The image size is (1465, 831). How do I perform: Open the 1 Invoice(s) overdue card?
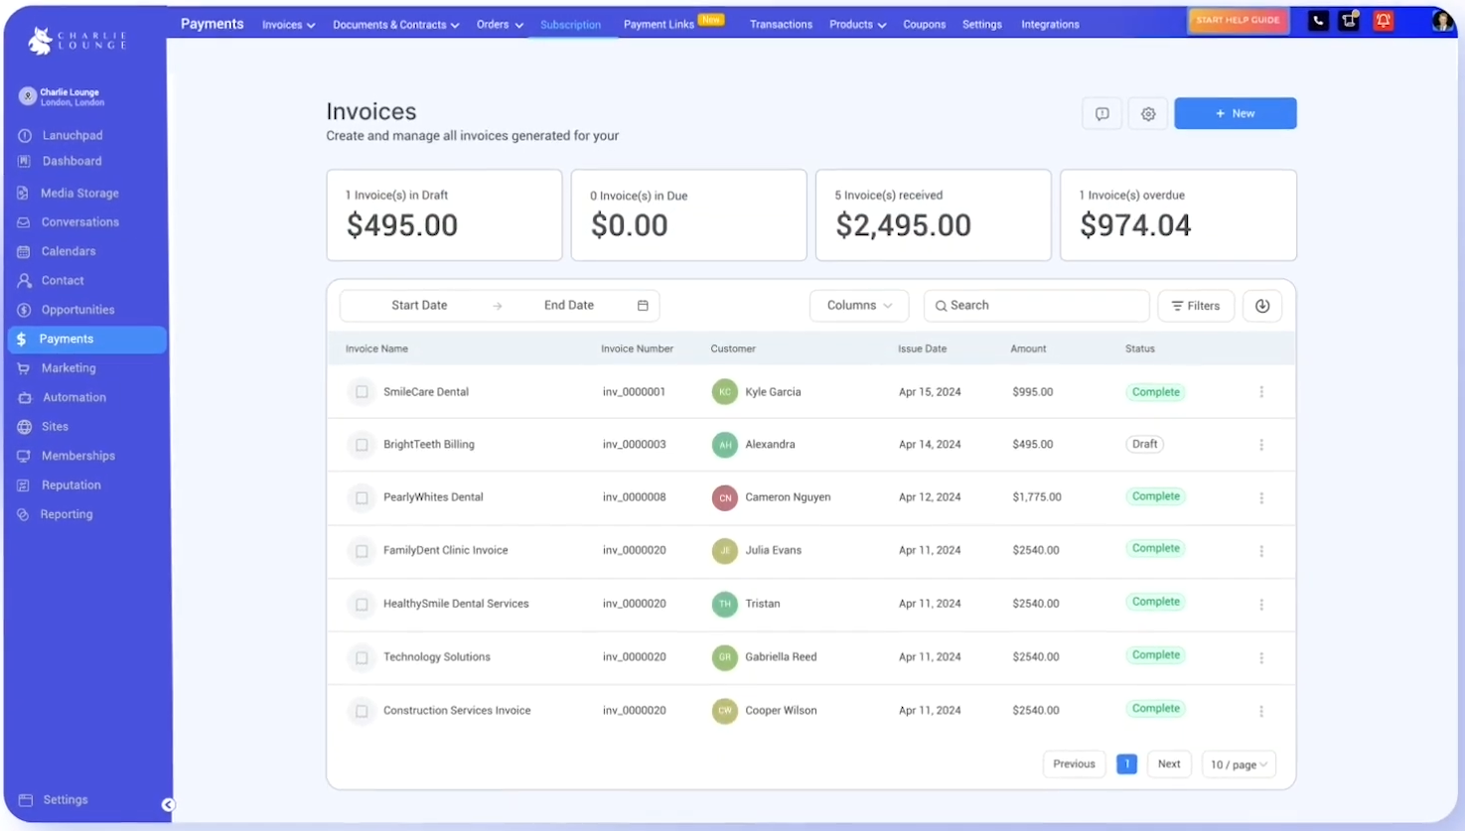point(1178,215)
